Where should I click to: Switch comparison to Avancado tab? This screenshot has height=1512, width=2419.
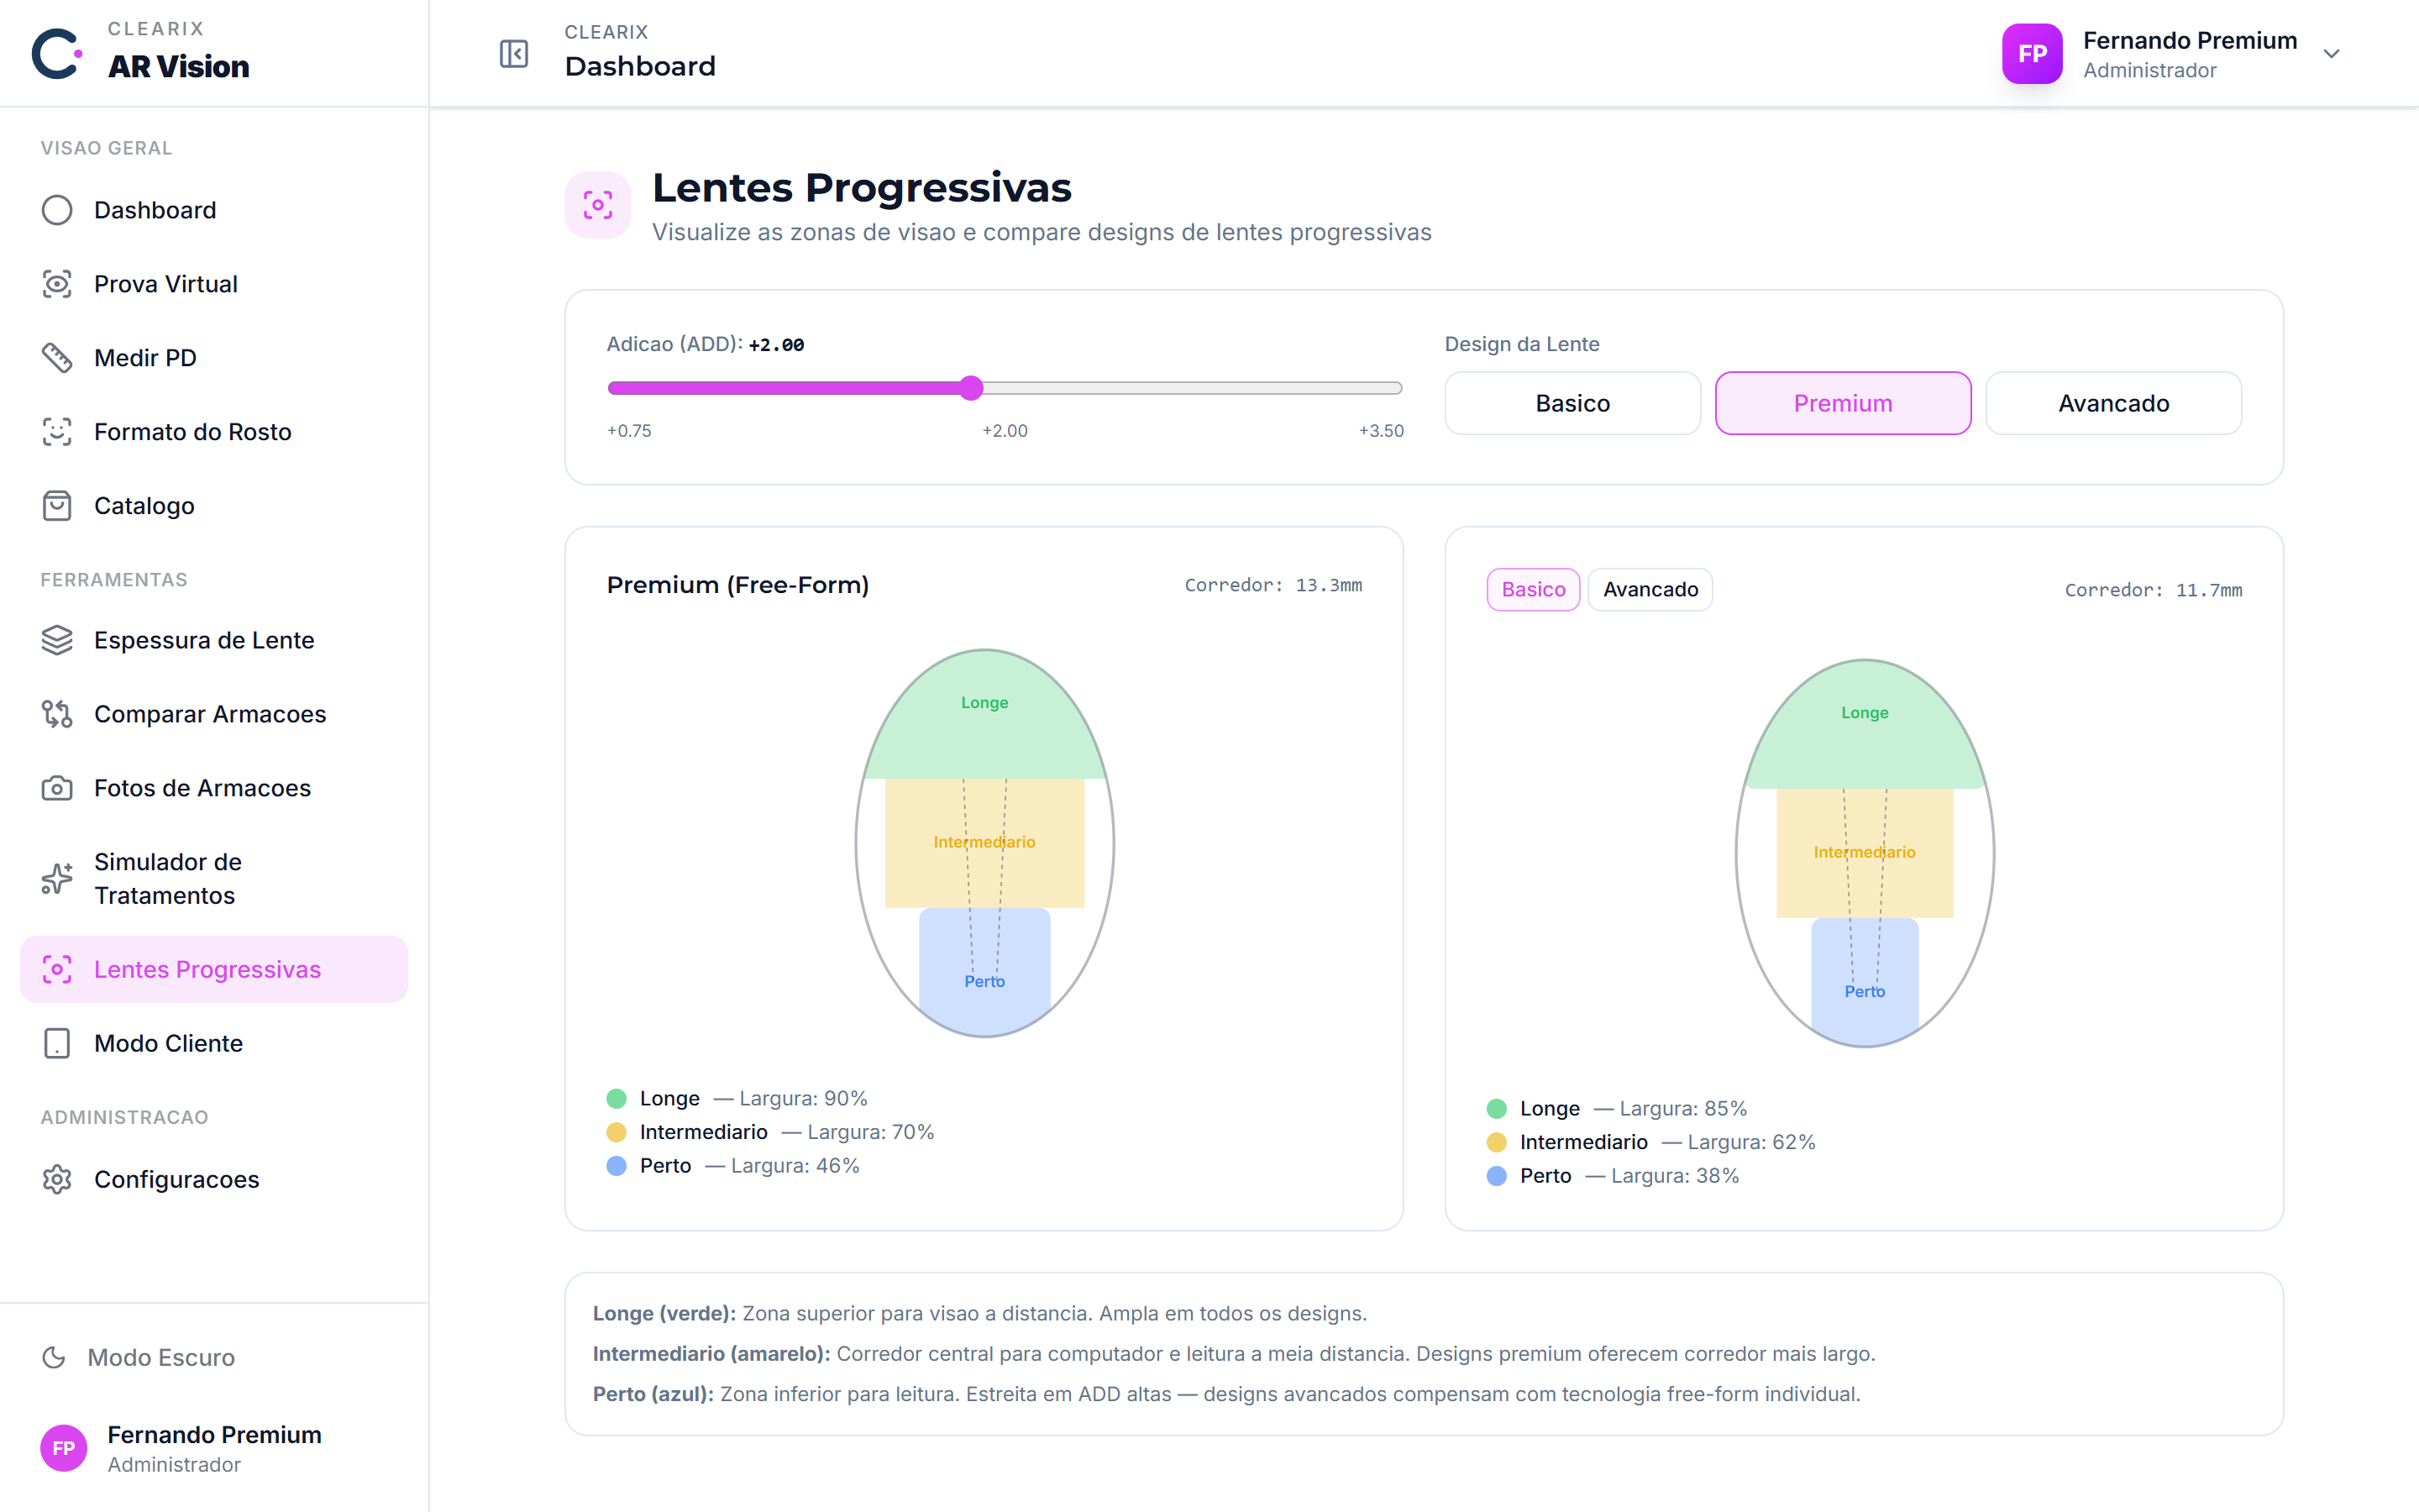point(1650,589)
